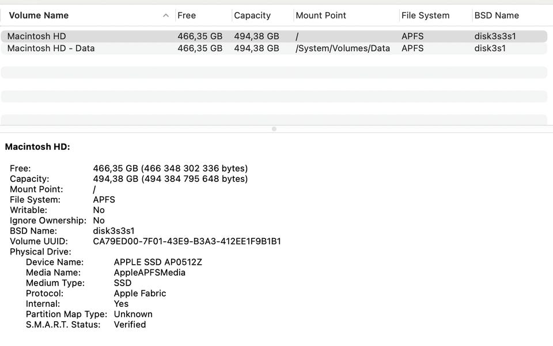Click the APPLE SSD AP0512Z device name
The width and height of the screenshot is (553, 346).
tap(158, 262)
